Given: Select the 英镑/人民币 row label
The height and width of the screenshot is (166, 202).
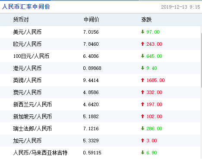Looking at the screenshot, I should coord(27,80).
